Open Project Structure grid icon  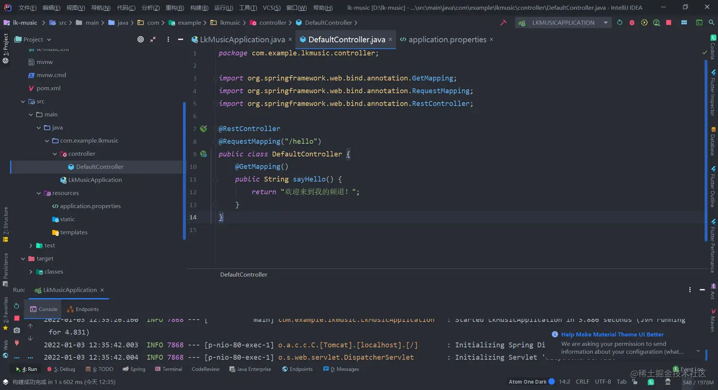click(x=684, y=22)
